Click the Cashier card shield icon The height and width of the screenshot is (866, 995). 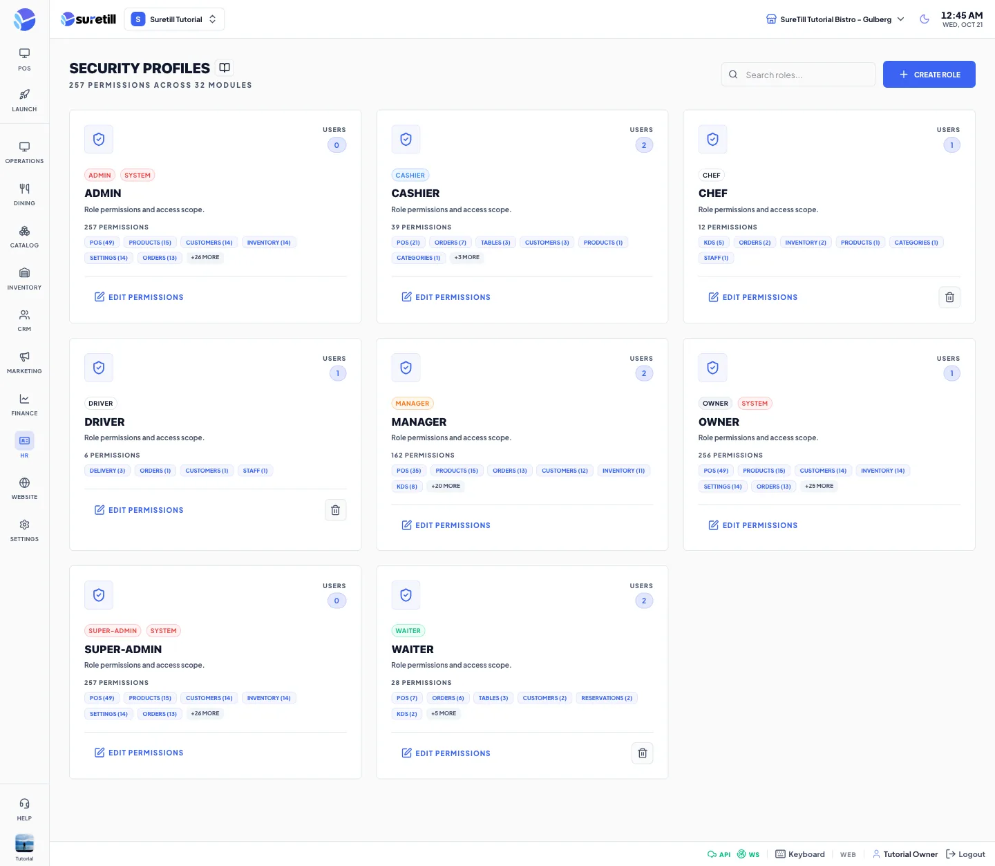(x=406, y=140)
